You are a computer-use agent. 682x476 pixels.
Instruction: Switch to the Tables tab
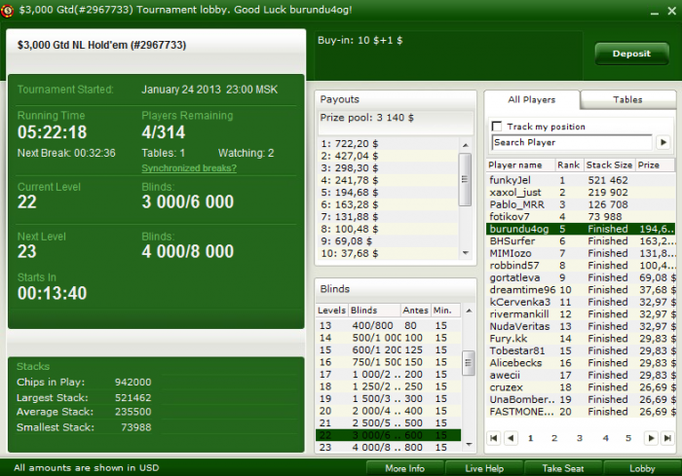627,99
